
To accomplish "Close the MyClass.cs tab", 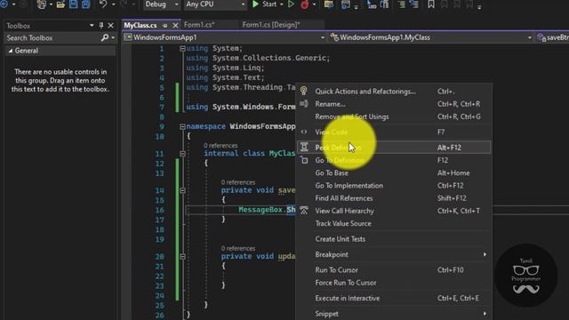I will coord(175,26).
